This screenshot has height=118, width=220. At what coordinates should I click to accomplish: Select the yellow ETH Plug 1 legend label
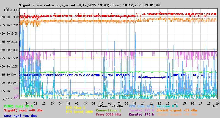click(x=75, y=108)
